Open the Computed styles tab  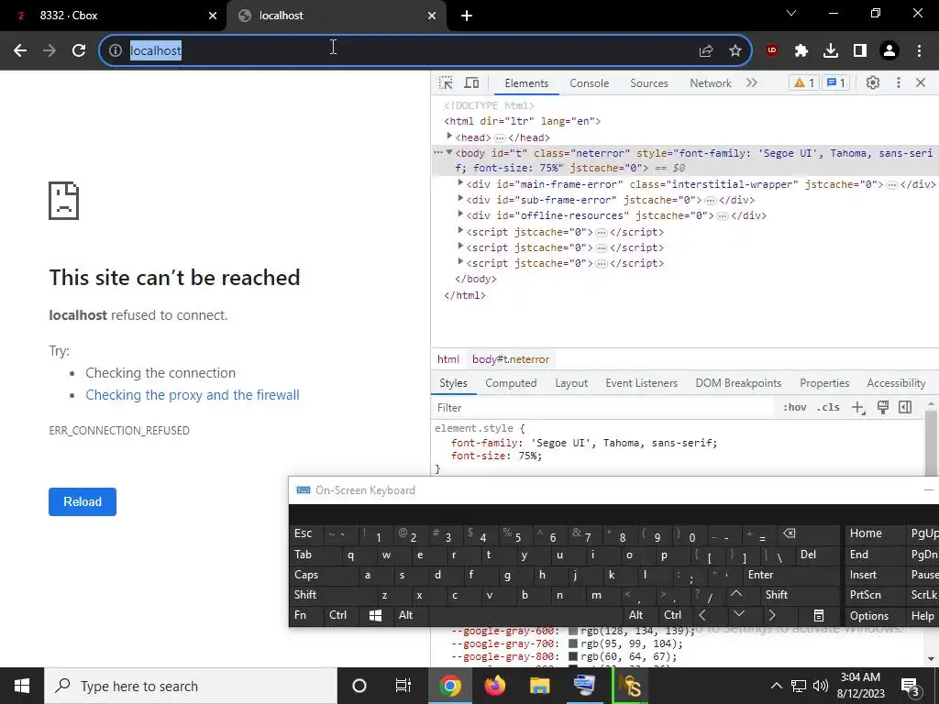point(511,383)
